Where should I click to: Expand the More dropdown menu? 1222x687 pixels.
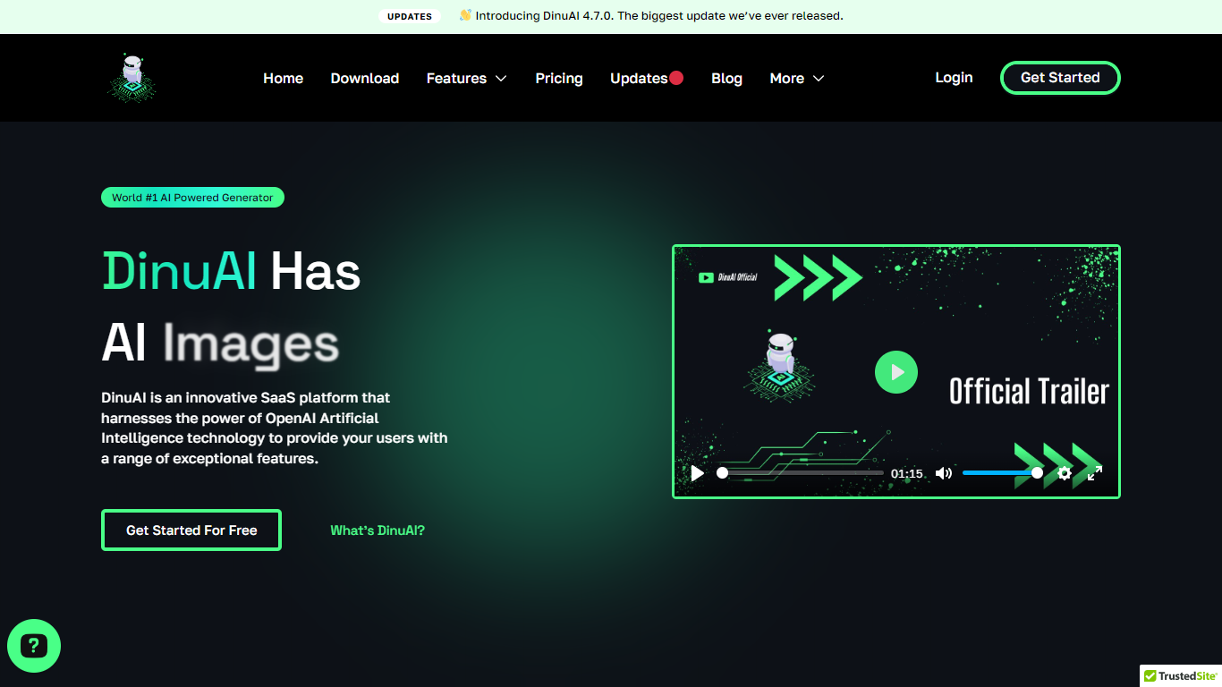pos(797,79)
